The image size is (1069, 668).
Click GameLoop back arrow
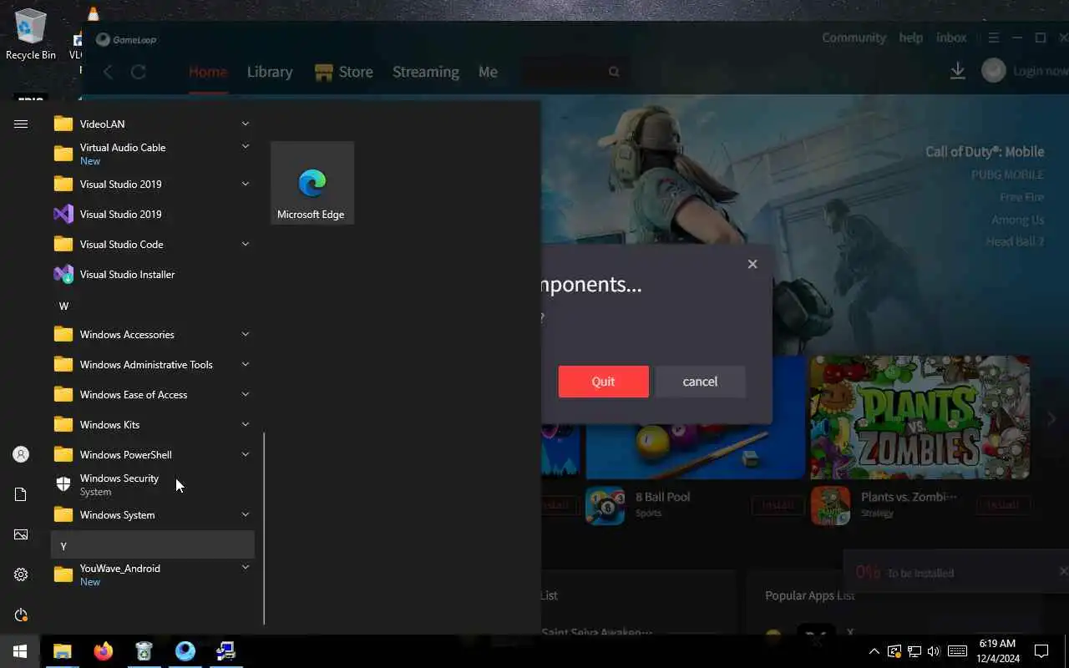(x=109, y=72)
